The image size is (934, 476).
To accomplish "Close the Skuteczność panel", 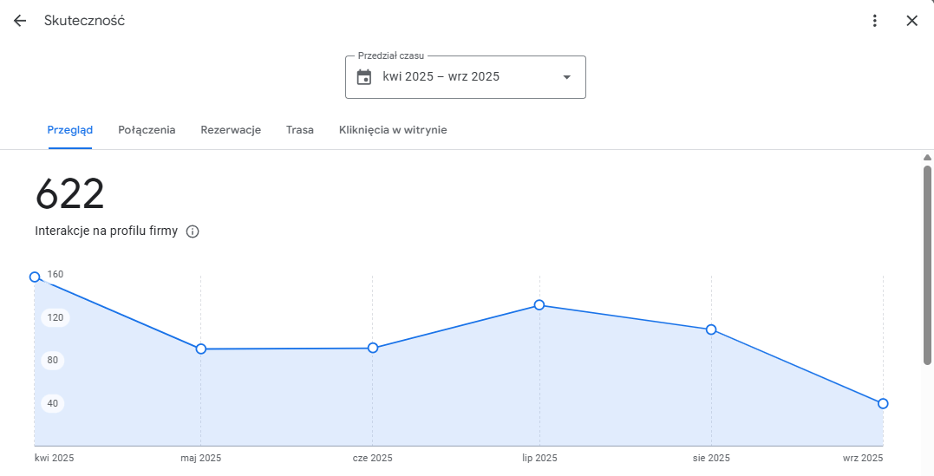I will click(911, 21).
